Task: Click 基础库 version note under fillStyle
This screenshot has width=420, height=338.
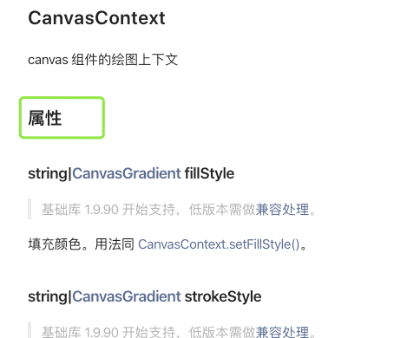Action: tap(179, 210)
